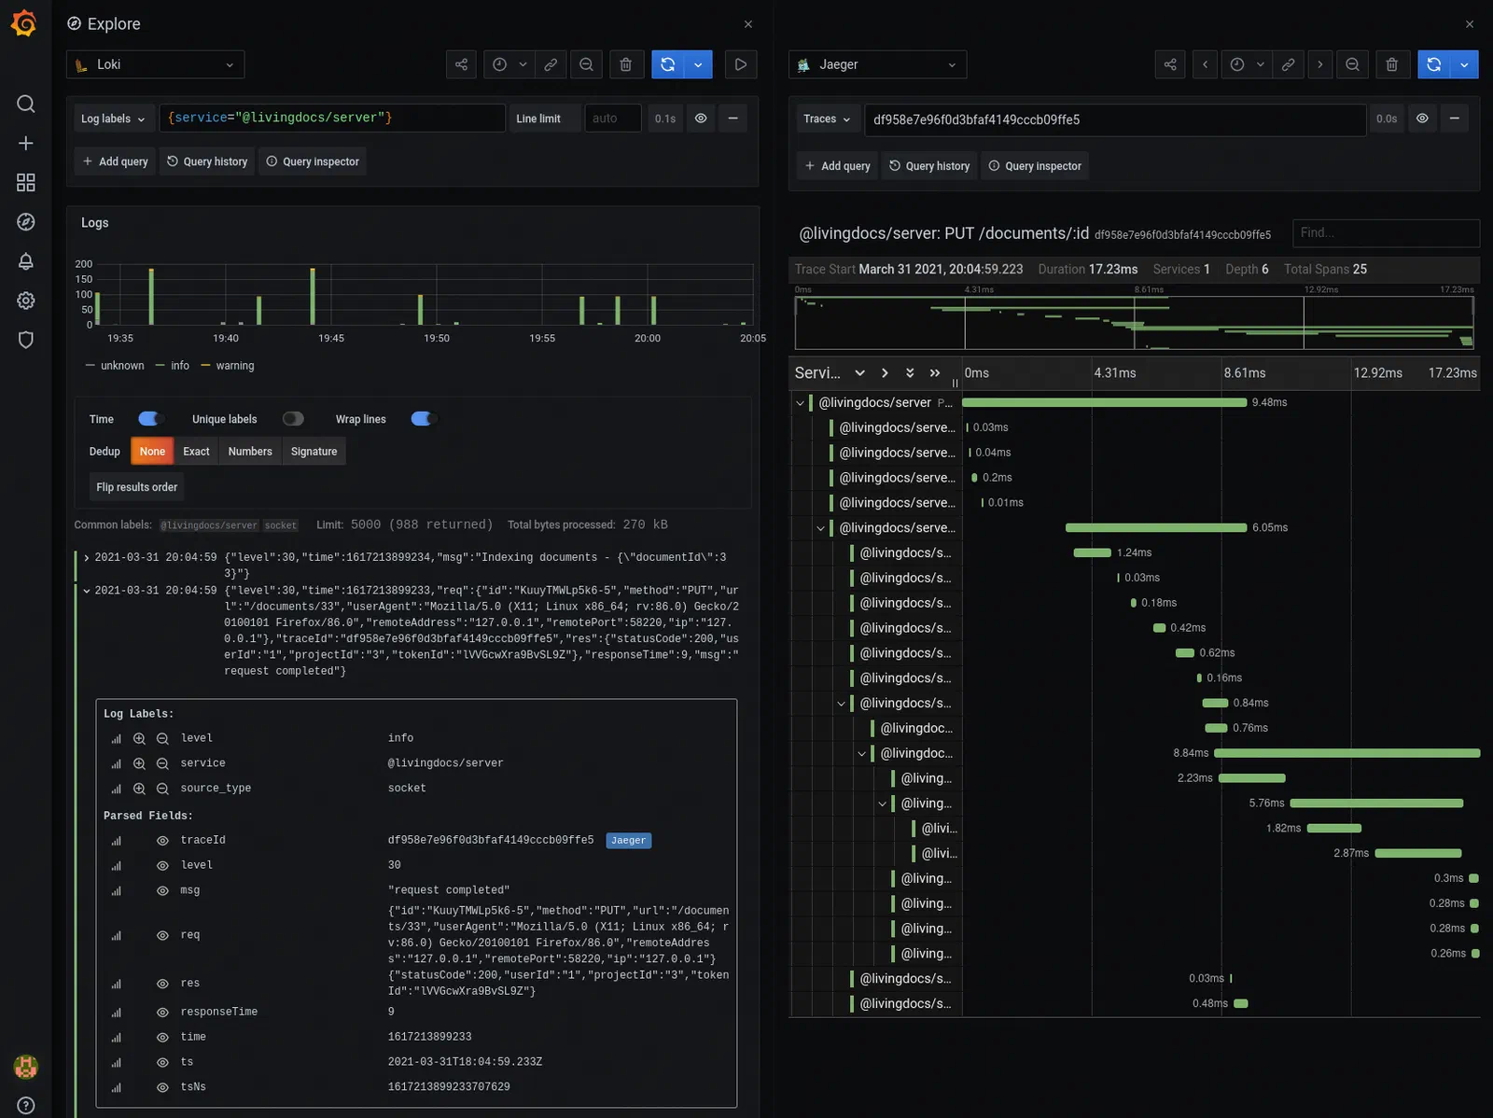This screenshot has width=1493, height=1118.
Task: Select Dedup None option
Action: [152, 452]
